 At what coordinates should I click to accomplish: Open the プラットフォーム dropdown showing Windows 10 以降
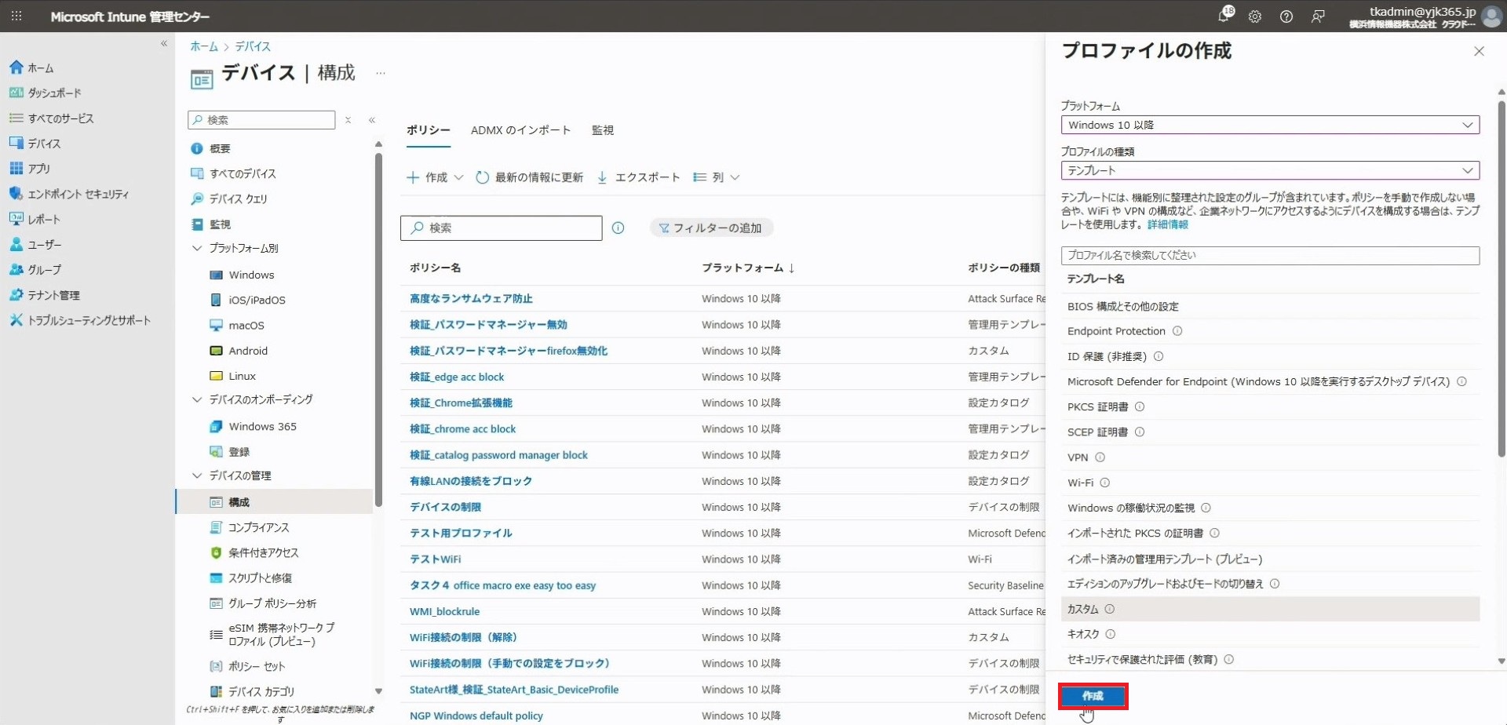point(1269,125)
